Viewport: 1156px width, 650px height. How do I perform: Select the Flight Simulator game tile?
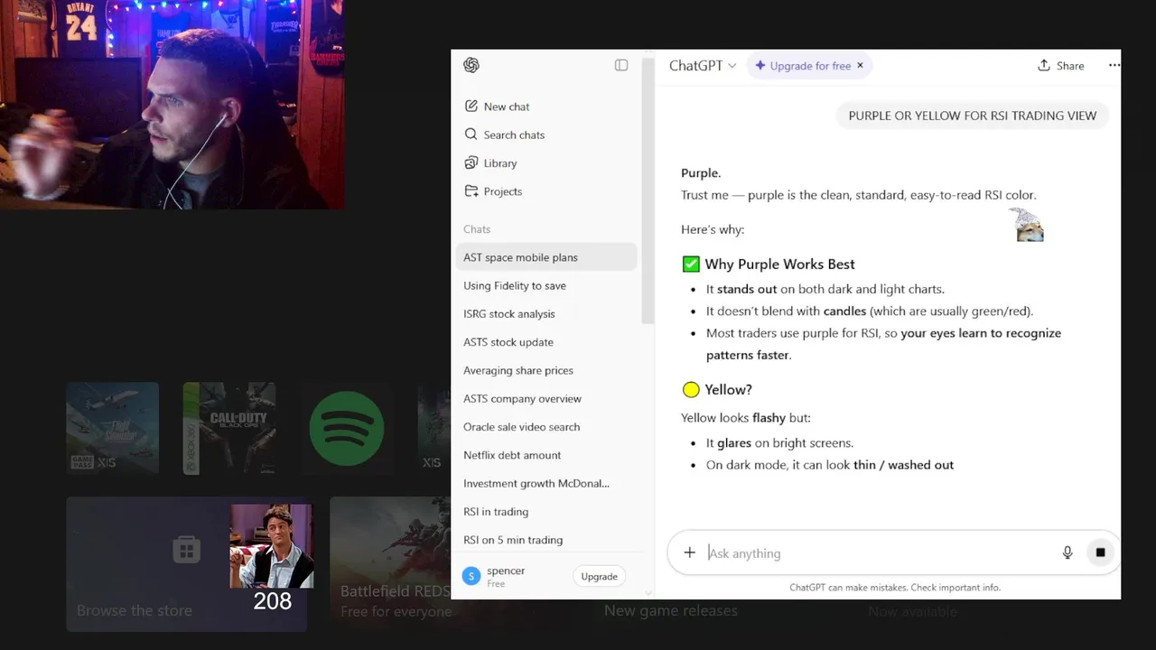click(112, 428)
